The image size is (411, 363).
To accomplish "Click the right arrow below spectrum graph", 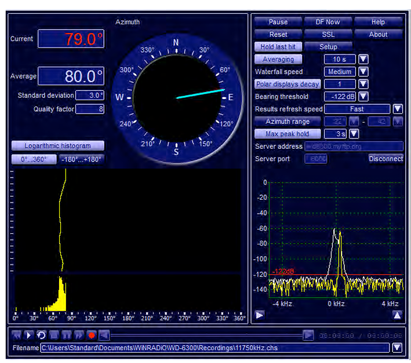I will (x=259, y=316).
